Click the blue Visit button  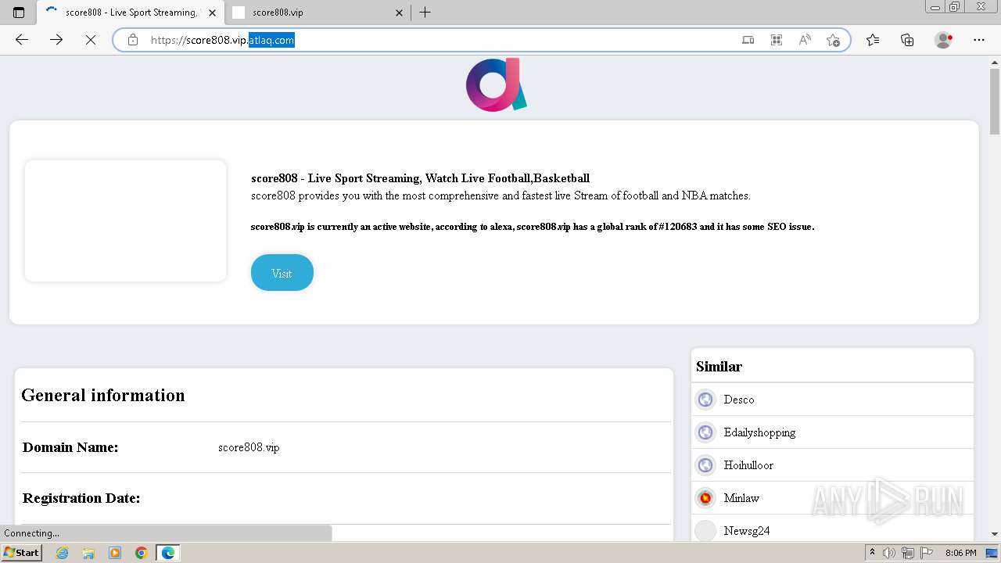tap(282, 273)
